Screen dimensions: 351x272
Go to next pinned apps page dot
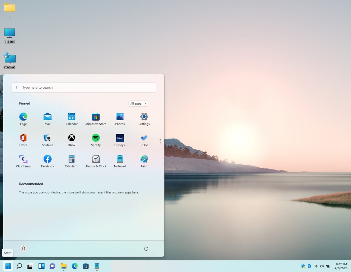pos(160,143)
